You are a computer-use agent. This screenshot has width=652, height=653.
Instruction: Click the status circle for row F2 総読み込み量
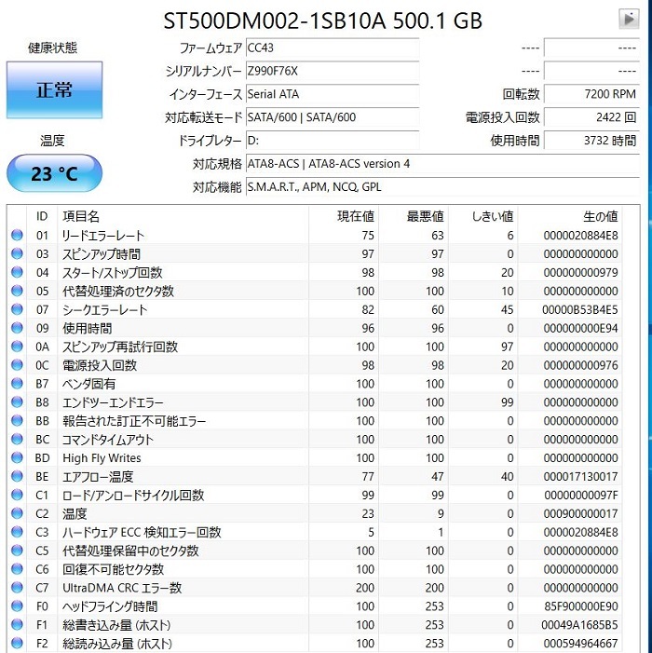17,644
